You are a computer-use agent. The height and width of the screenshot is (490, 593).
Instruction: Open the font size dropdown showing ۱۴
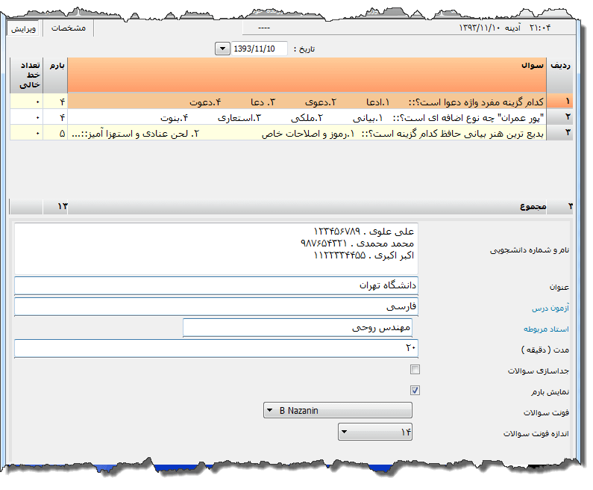coord(375,431)
